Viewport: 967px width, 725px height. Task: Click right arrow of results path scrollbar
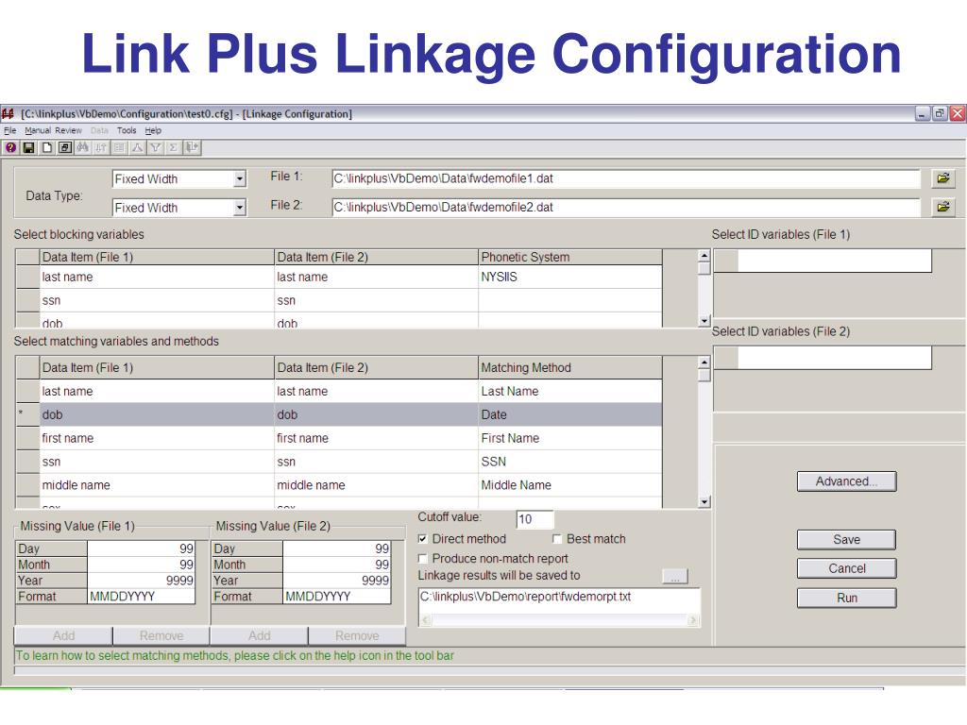tap(693, 620)
